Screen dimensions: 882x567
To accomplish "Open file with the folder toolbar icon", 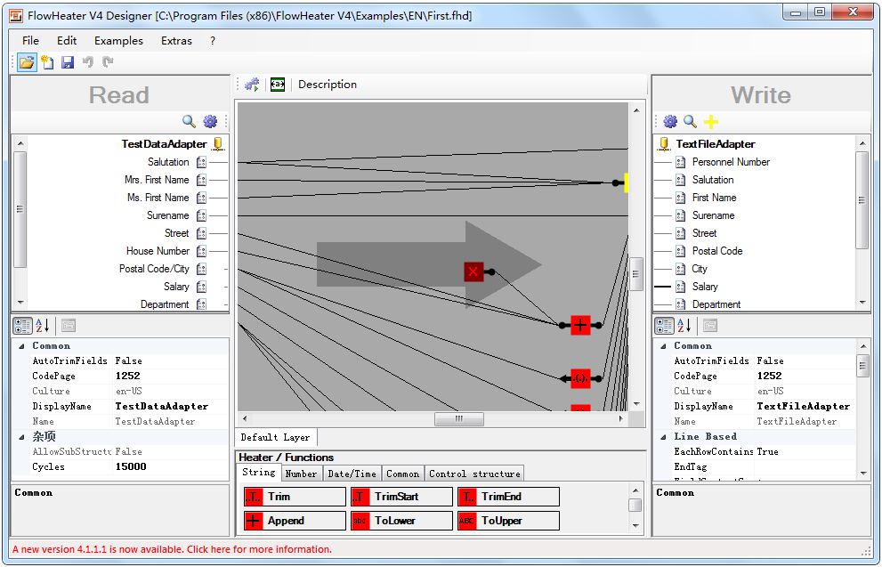I will point(27,62).
